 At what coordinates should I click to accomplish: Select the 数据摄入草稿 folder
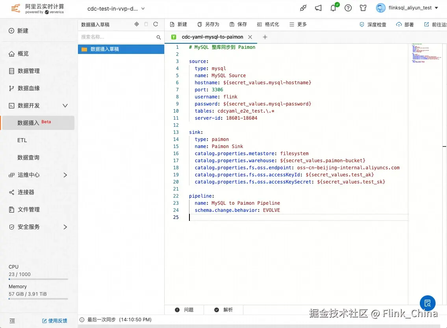pyautogui.click(x=121, y=49)
